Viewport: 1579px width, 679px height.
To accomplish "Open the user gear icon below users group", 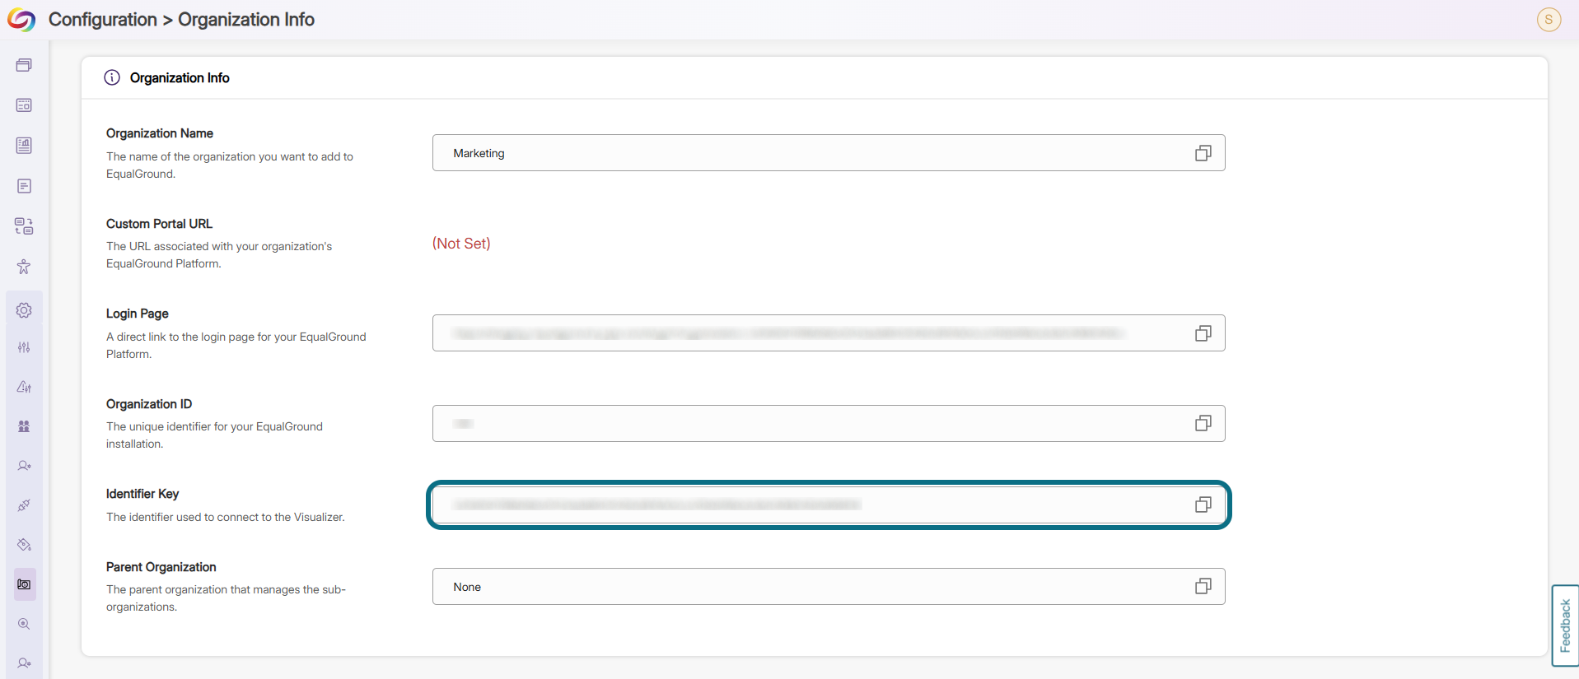I will [x=24, y=466].
